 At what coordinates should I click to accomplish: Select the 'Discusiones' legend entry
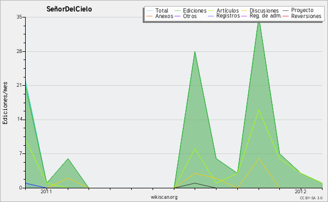coord(264,10)
